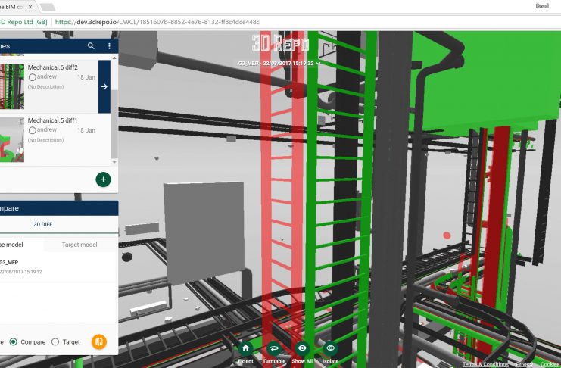The width and height of the screenshot is (561, 368).
Task: Open the issues panel three-dot menu
Action: tap(109, 46)
